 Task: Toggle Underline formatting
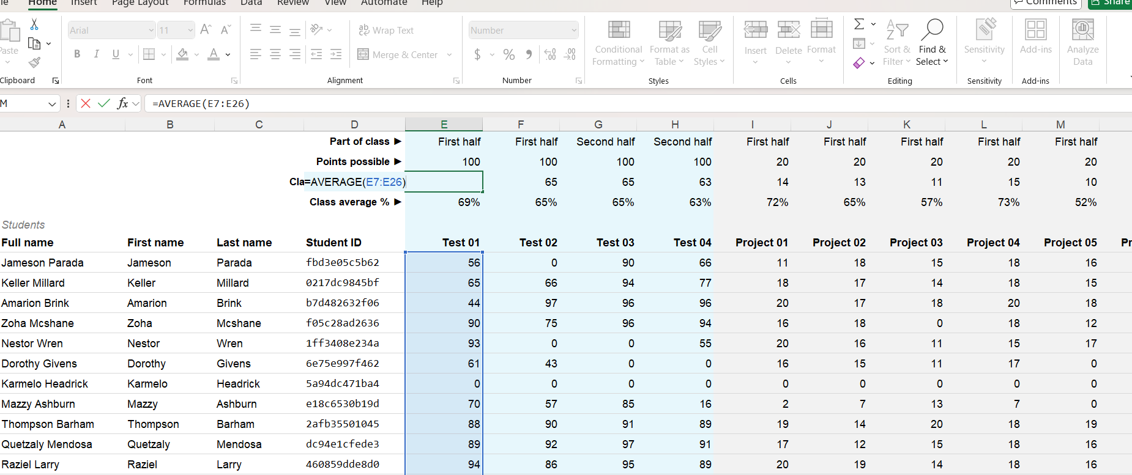pos(116,54)
